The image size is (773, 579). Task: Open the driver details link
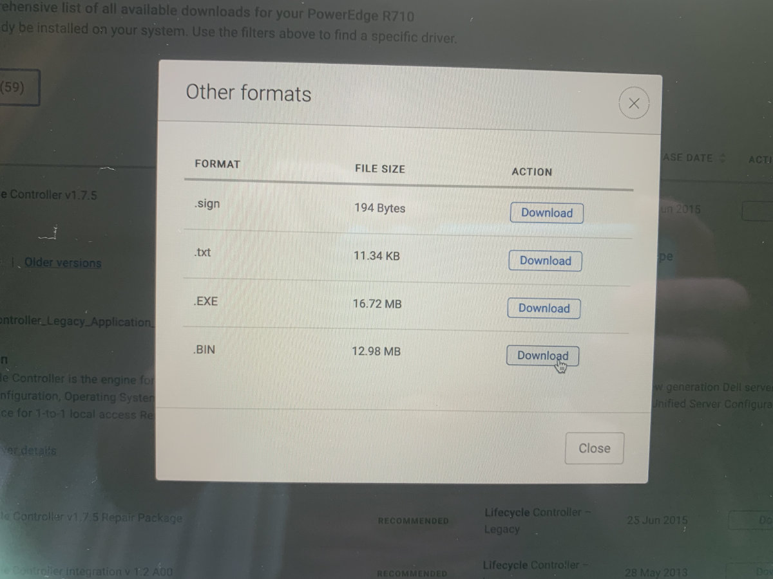point(28,450)
